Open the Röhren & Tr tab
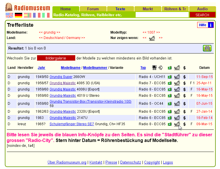The width and height of the screenshot is (220, 169). [x=175, y=9]
